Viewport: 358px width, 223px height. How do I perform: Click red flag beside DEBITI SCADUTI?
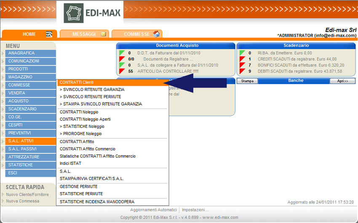tap(243, 72)
